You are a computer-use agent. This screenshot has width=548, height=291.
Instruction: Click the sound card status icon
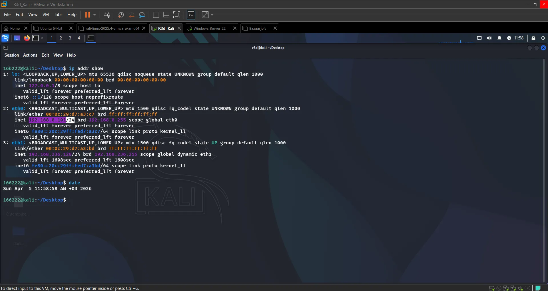520,288
